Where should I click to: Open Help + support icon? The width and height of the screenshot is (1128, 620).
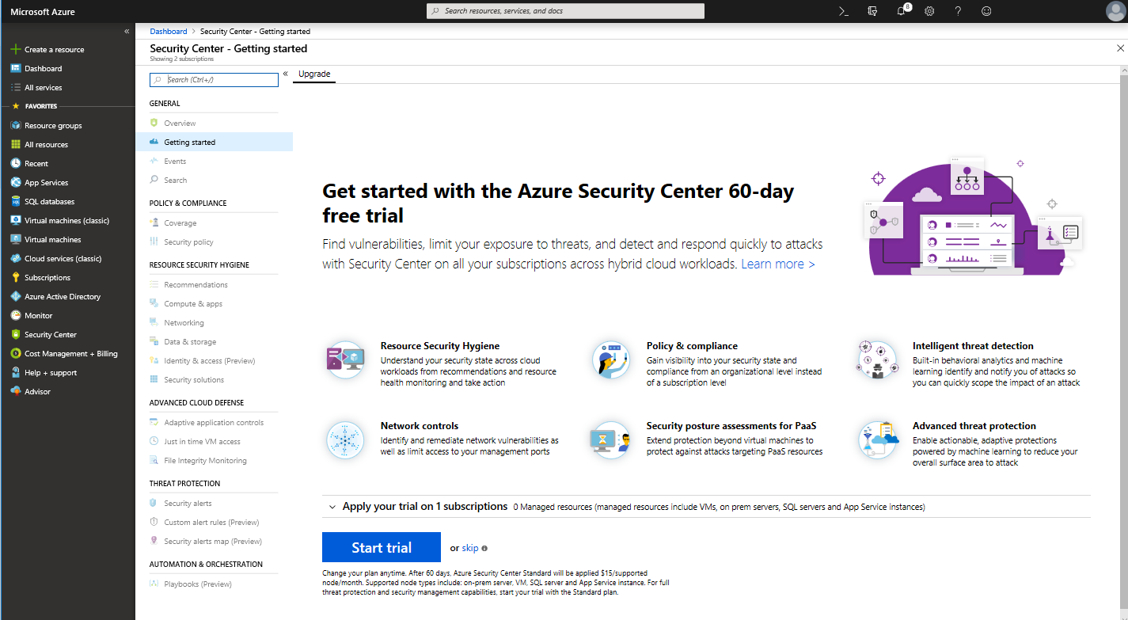pyautogui.click(x=16, y=372)
